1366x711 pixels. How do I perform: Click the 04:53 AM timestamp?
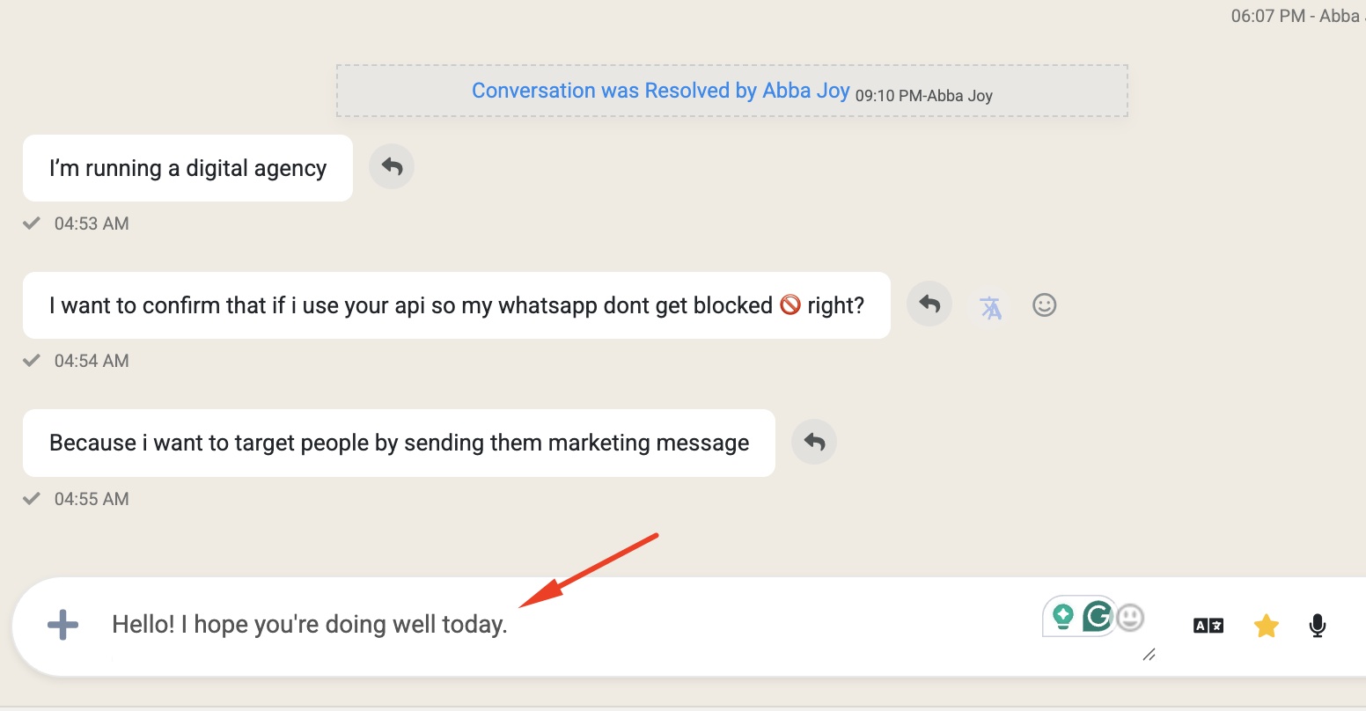[x=92, y=224]
